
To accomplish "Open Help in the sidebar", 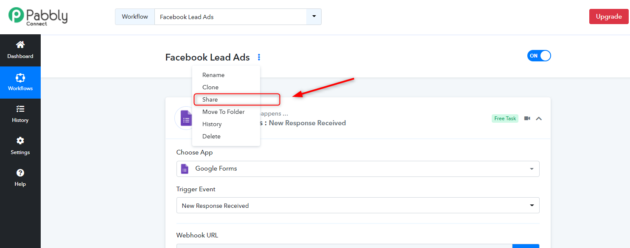I will click(x=20, y=178).
